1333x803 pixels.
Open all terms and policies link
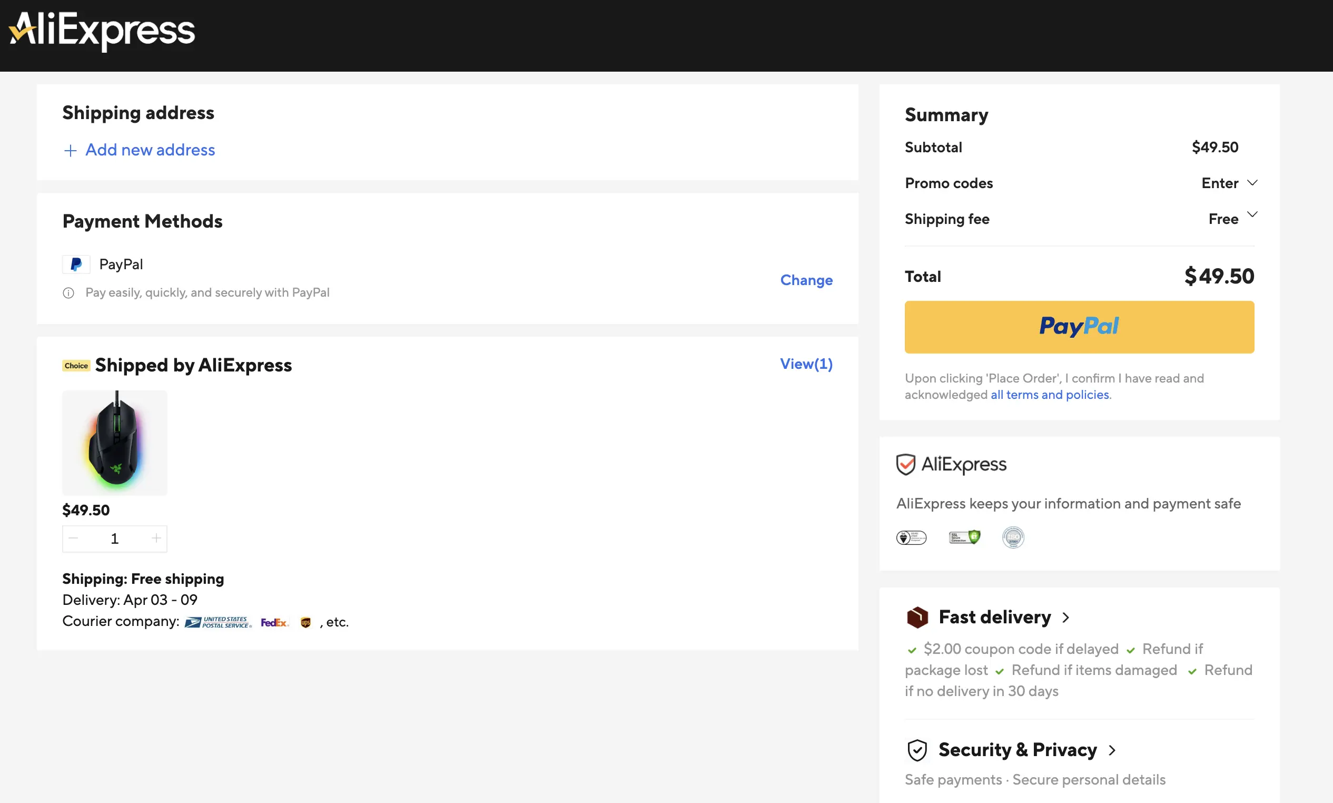pos(1050,395)
